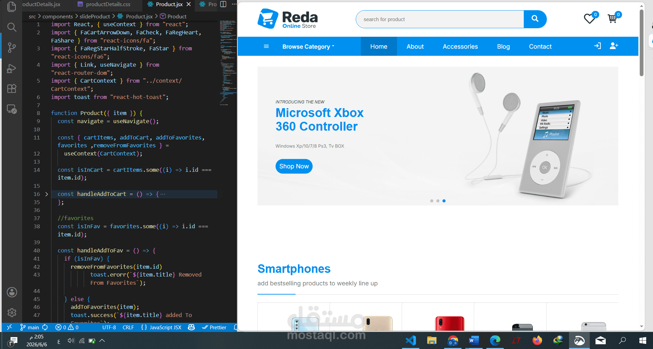The height and width of the screenshot is (349, 653).
Task: Click the components breadcrumb segment
Action: (x=57, y=16)
